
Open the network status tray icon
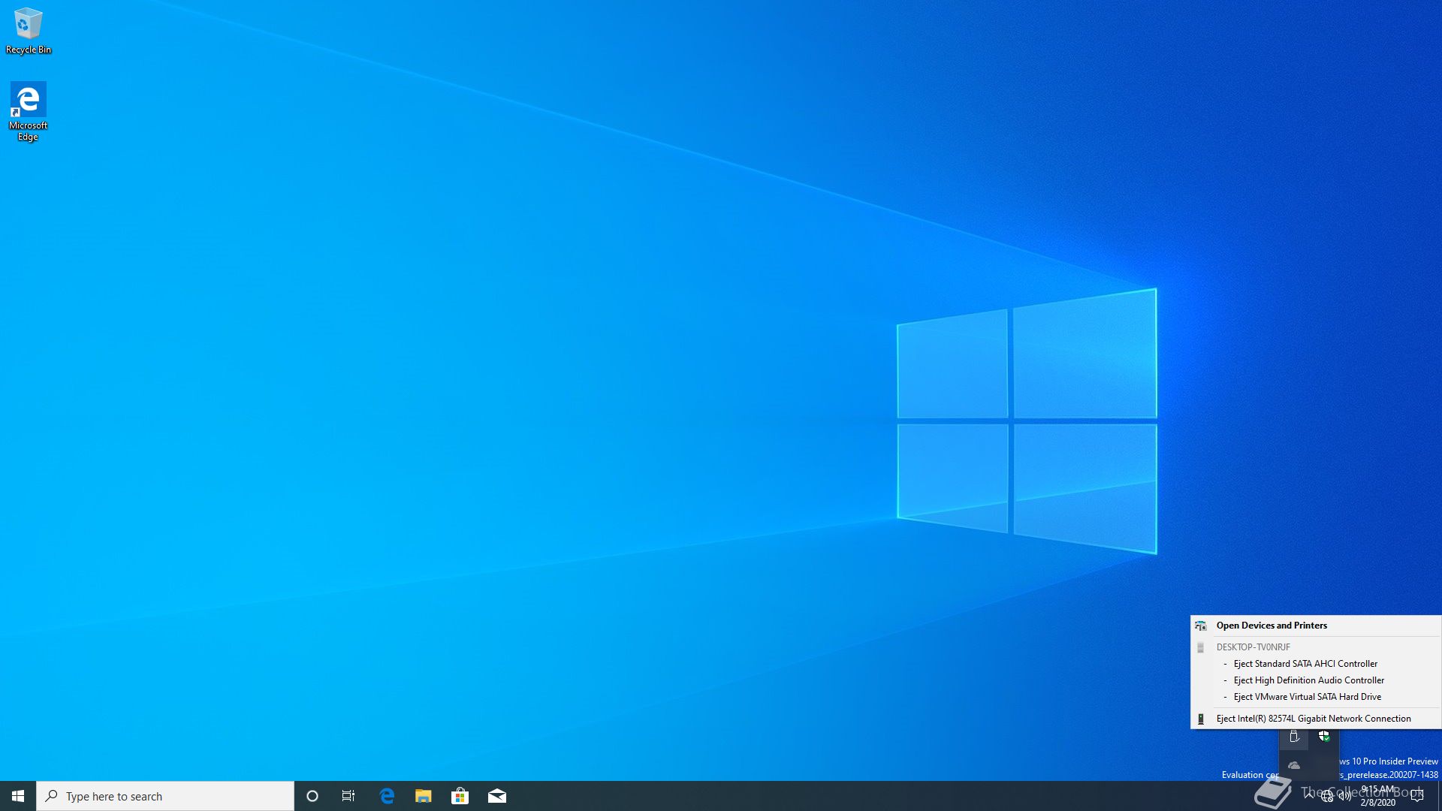click(x=1327, y=796)
